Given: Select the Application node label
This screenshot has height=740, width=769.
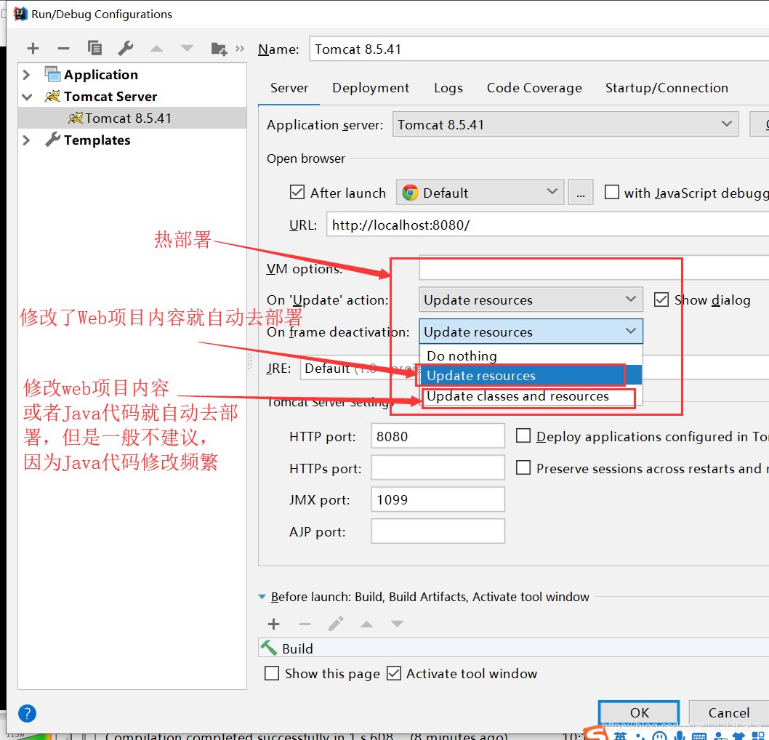Looking at the screenshot, I should (x=100, y=75).
